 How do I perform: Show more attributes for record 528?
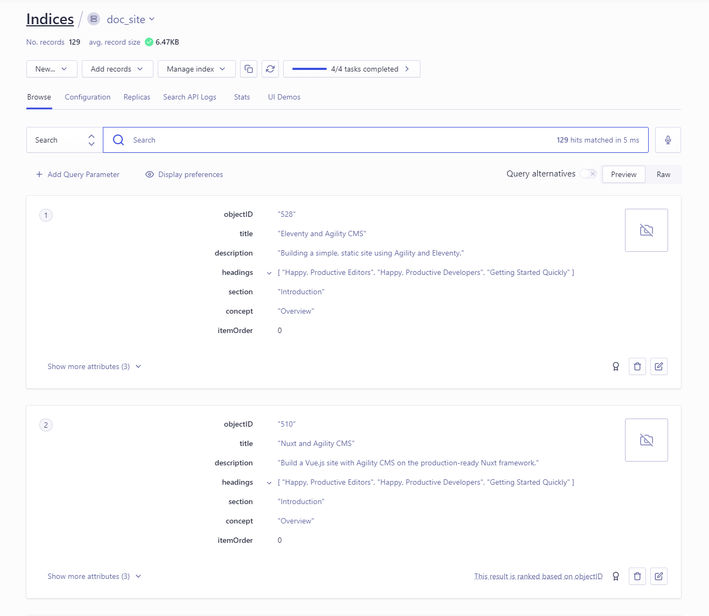94,366
